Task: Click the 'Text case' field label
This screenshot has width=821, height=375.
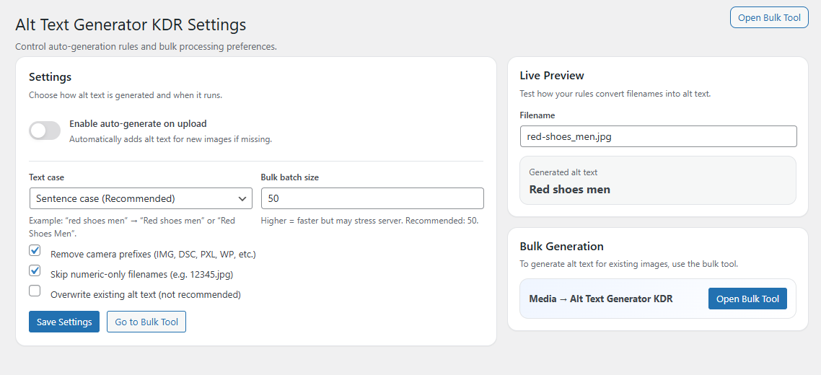Action: (46, 177)
